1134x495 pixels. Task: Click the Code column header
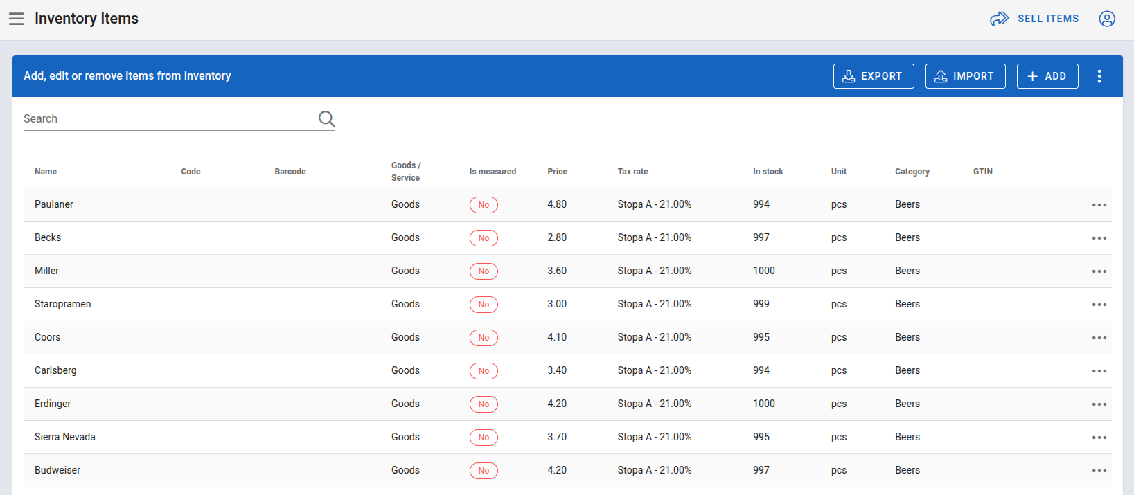pos(191,172)
